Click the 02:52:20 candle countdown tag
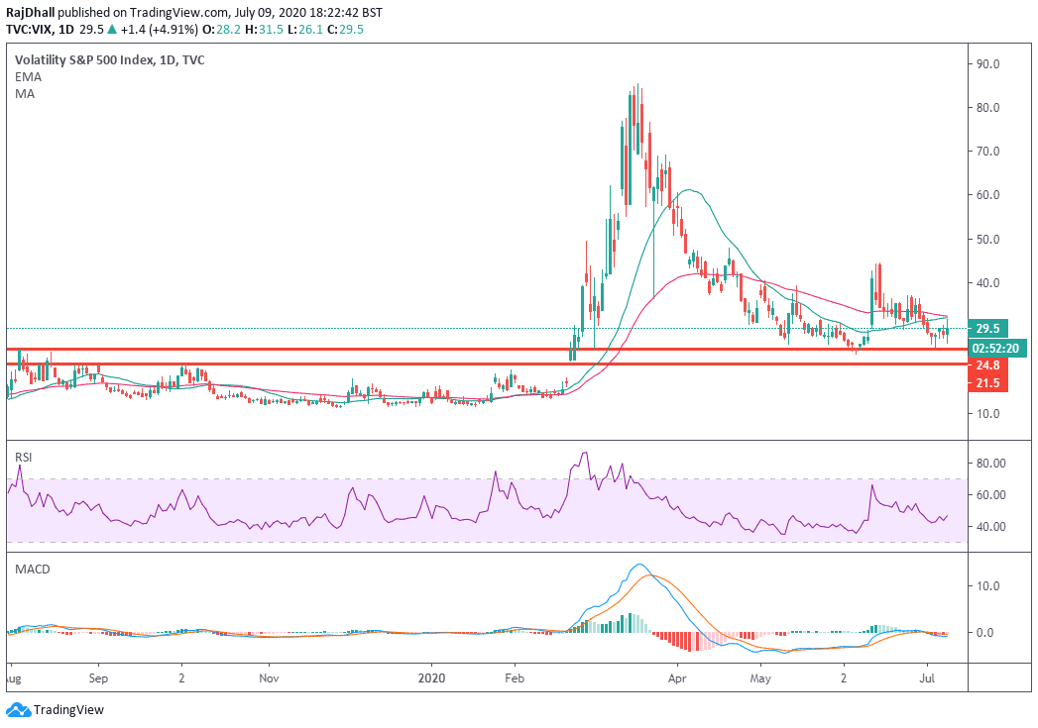Image resolution: width=1038 pixels, height=728 pixels. pos(996,347)
